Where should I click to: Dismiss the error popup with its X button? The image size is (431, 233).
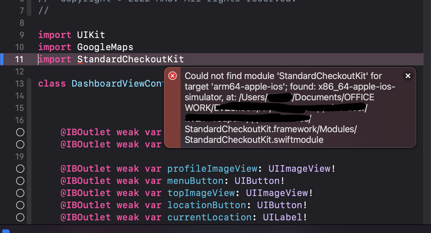(408, 76)
